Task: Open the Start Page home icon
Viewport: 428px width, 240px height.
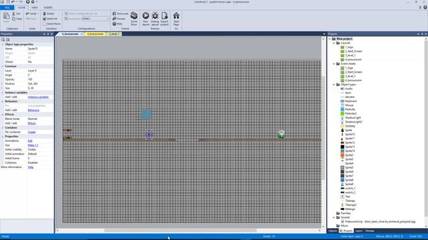Action: click(176, 16)
